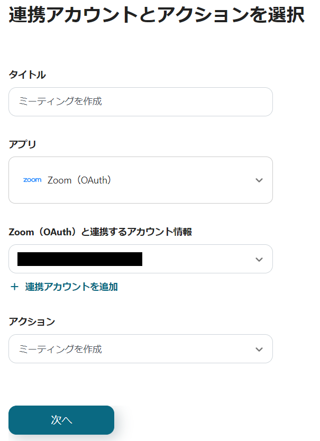Click the plus icon to add linked account
This screenshot has height=441, width=320.
coord(13,287)
